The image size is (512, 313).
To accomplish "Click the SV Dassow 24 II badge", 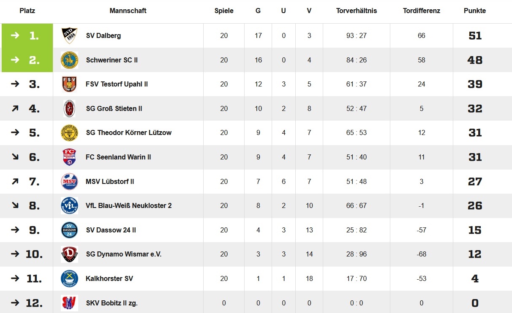I will click(69, 230).
